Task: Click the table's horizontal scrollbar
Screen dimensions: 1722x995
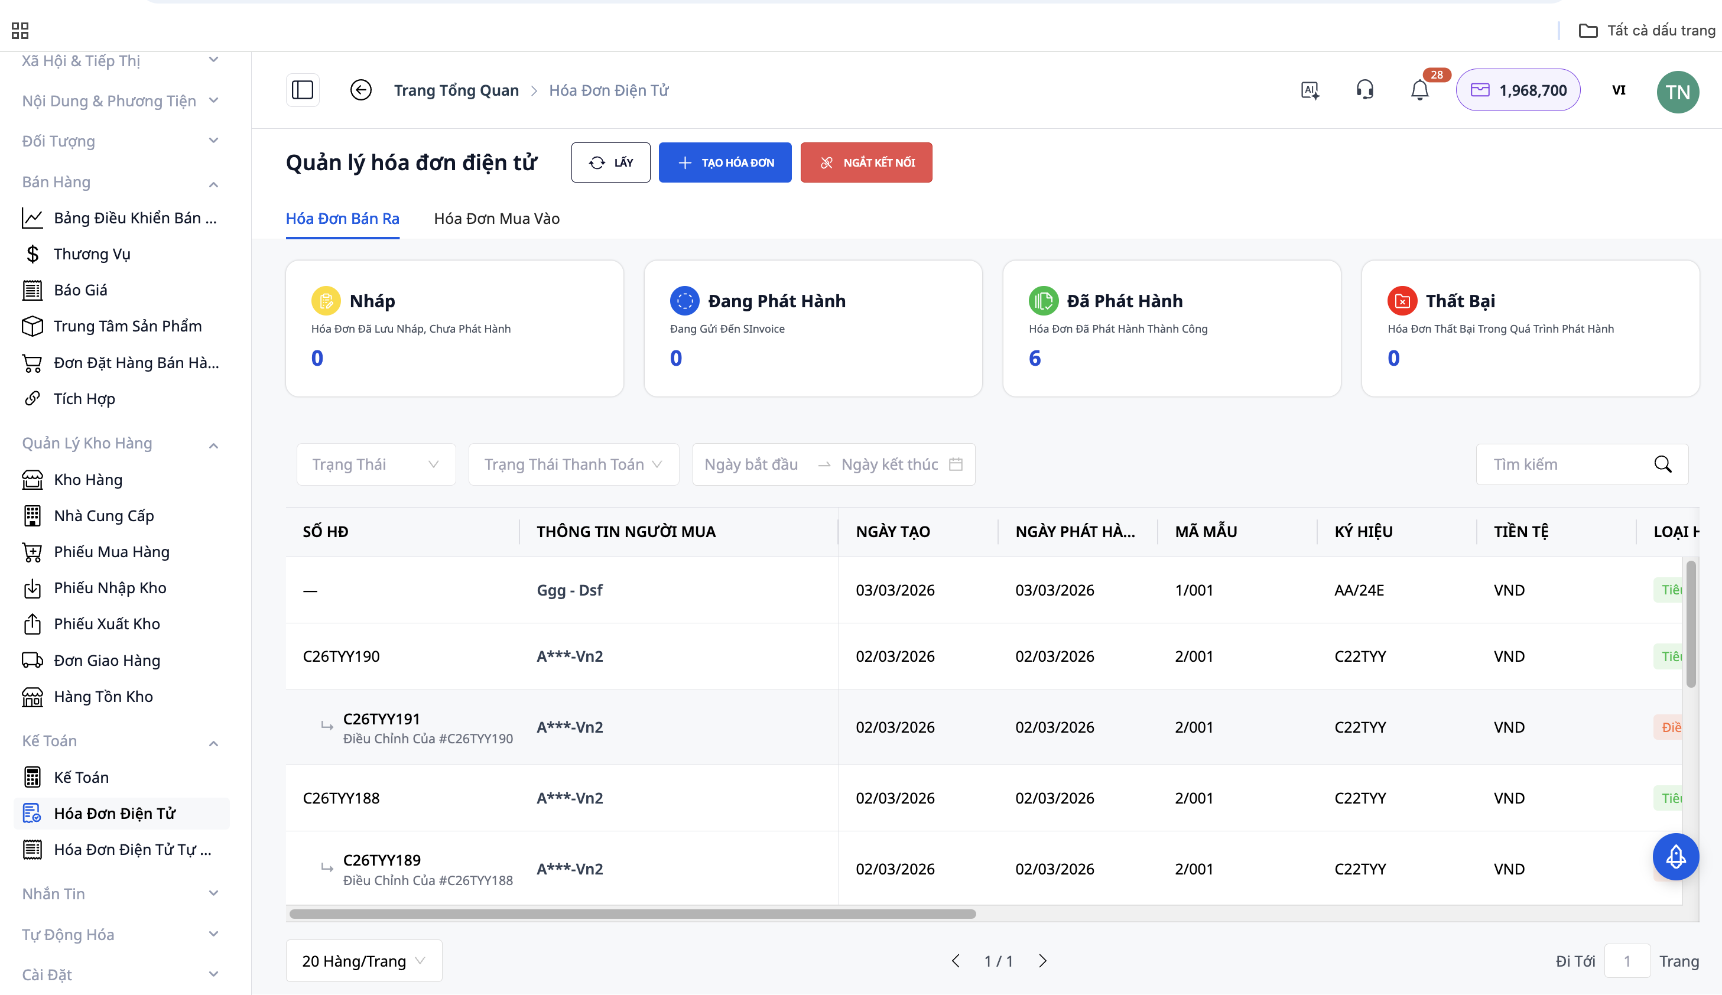Action: [632, 913]
